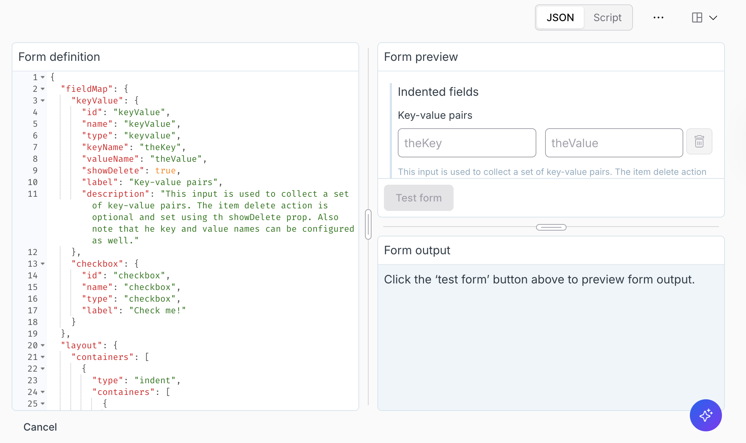Click the Form output panel title
Screen dimensions: 746x443
coord(417,250)
